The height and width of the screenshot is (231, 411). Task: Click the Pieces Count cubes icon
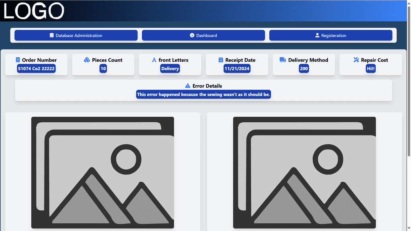(x=87, y=60)
